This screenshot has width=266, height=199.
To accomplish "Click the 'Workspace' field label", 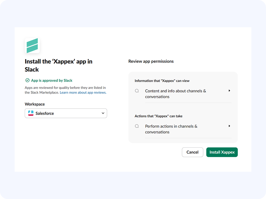I will [35, 104].
